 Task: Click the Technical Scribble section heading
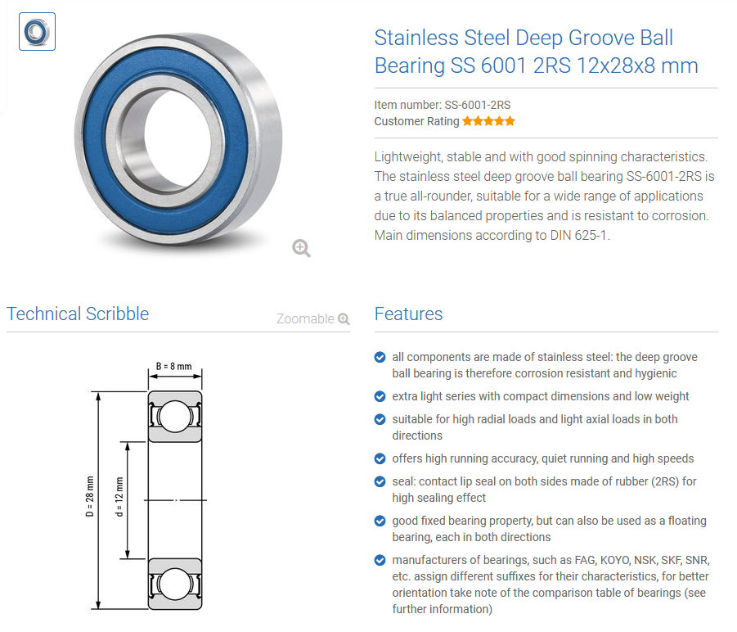[78, 314]
